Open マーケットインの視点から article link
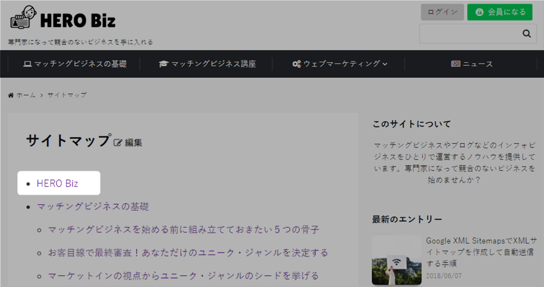Image resolution: width=544 pixels, height=287 pixels. pyautogui.click(x=183, y=276)
